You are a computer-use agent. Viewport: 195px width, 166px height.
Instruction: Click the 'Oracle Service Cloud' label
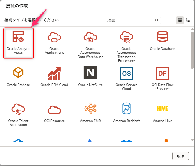126,87
